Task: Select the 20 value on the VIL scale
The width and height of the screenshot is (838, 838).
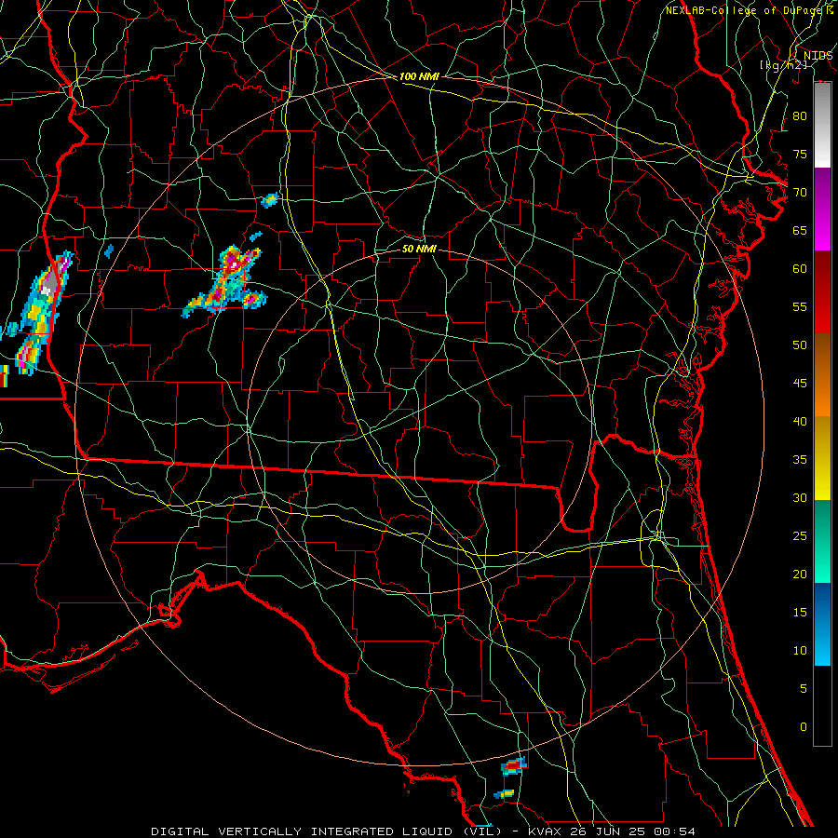Action: tap(800, 574)
